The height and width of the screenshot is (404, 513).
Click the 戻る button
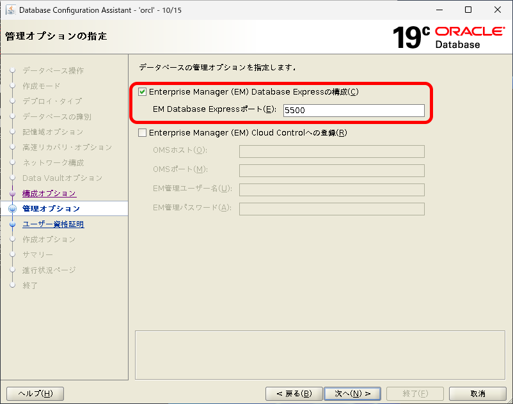(294, 393)
